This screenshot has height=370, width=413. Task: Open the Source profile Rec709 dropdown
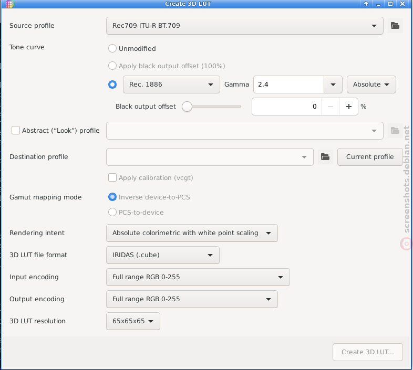(245, 26)
